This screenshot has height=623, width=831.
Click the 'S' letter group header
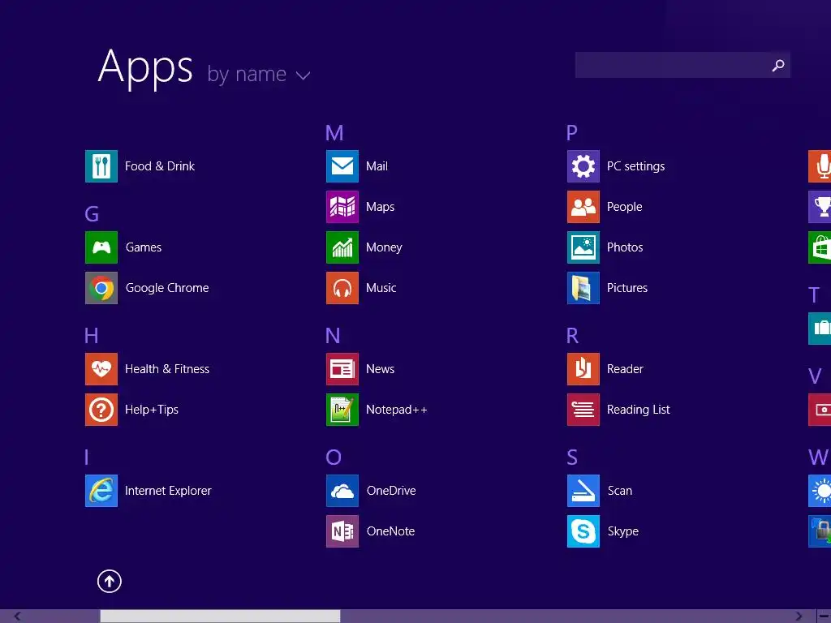coord(572,458)
